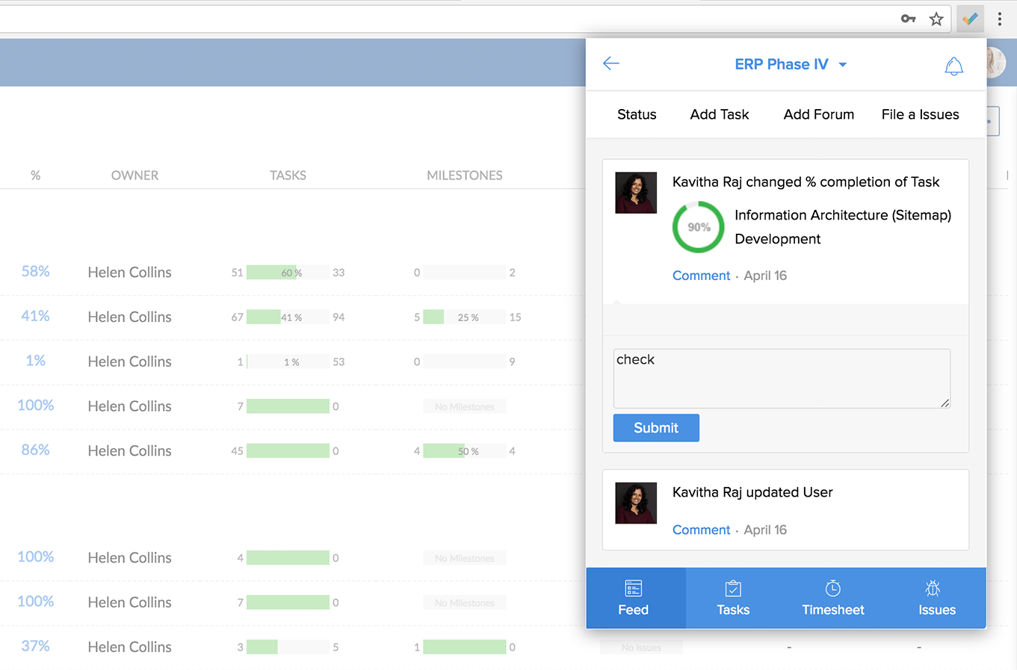Viewport: 1017px width, 670px height.
Task: Click the password key icon in the toolbar
Action: pyautogui.click(x=907, y=19)
